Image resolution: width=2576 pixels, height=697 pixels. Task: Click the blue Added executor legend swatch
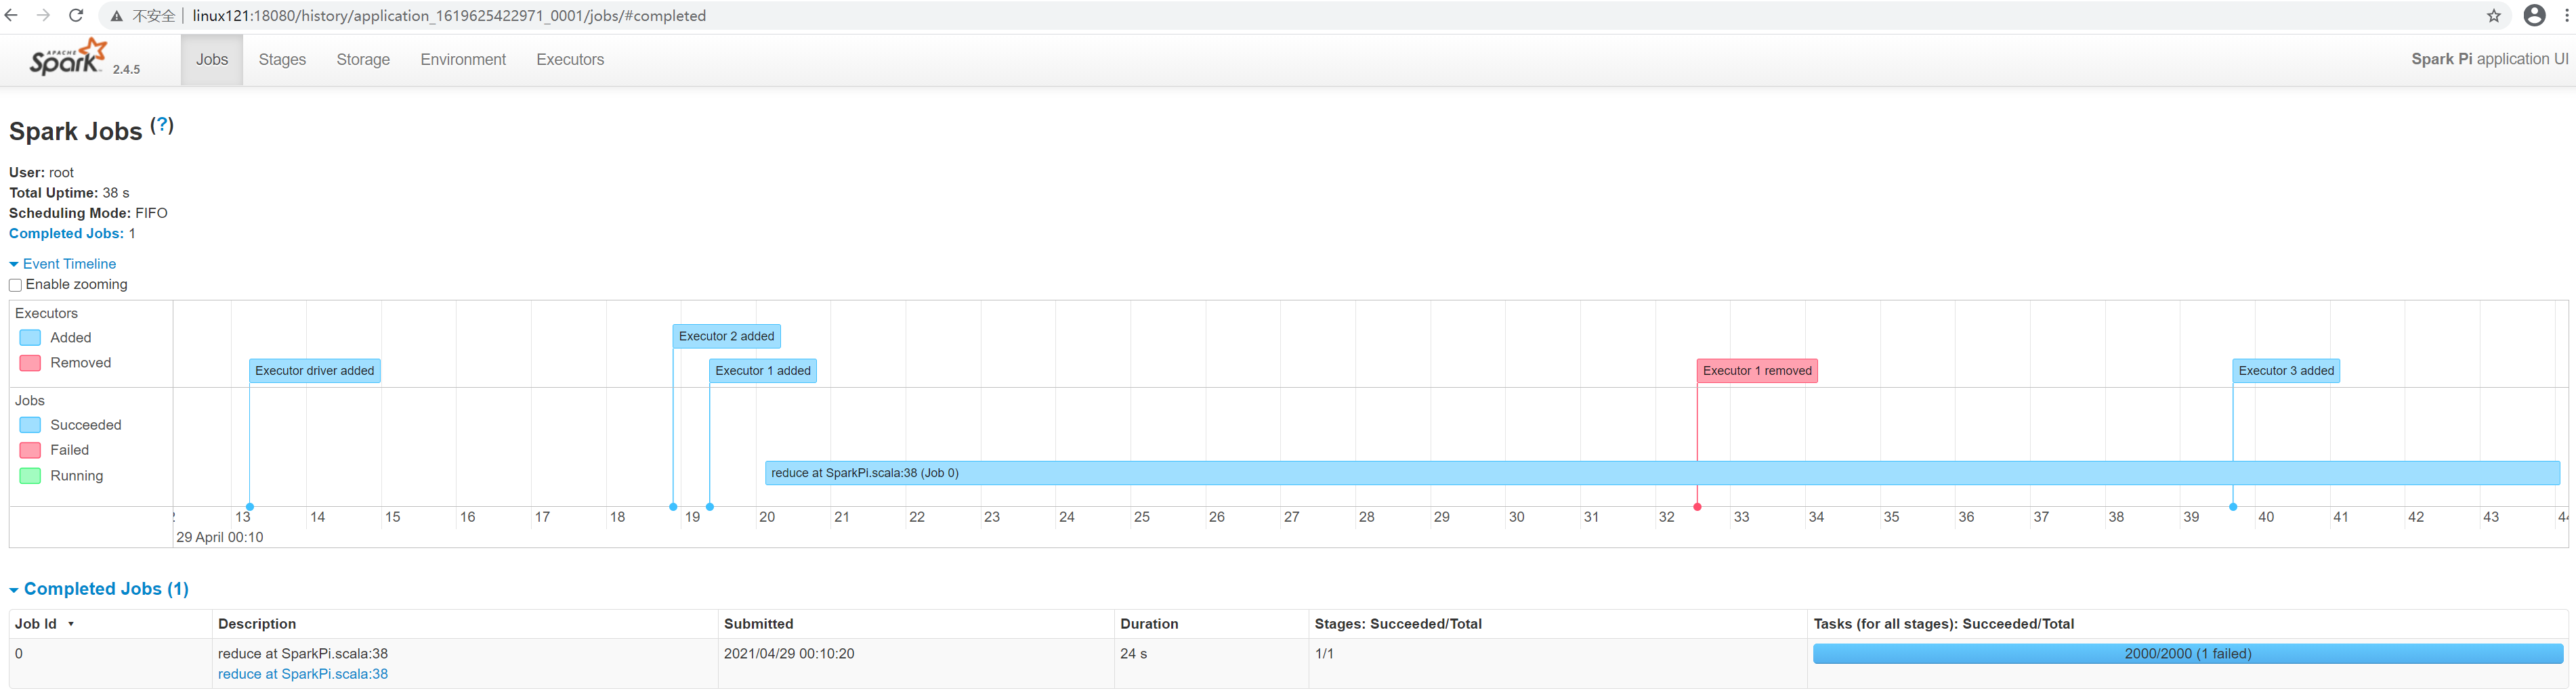31,338
